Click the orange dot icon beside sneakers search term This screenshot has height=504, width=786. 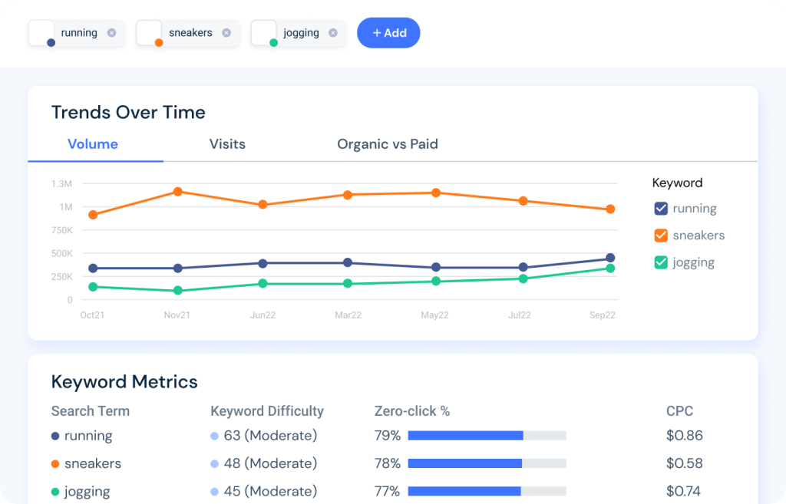click(56, 463)
